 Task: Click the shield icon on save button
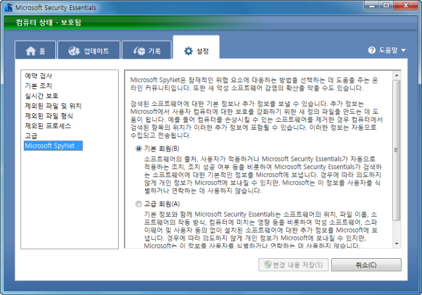pos(268,265)
